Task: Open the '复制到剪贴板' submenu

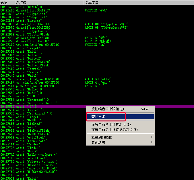Action: click(x=120, y=137)
